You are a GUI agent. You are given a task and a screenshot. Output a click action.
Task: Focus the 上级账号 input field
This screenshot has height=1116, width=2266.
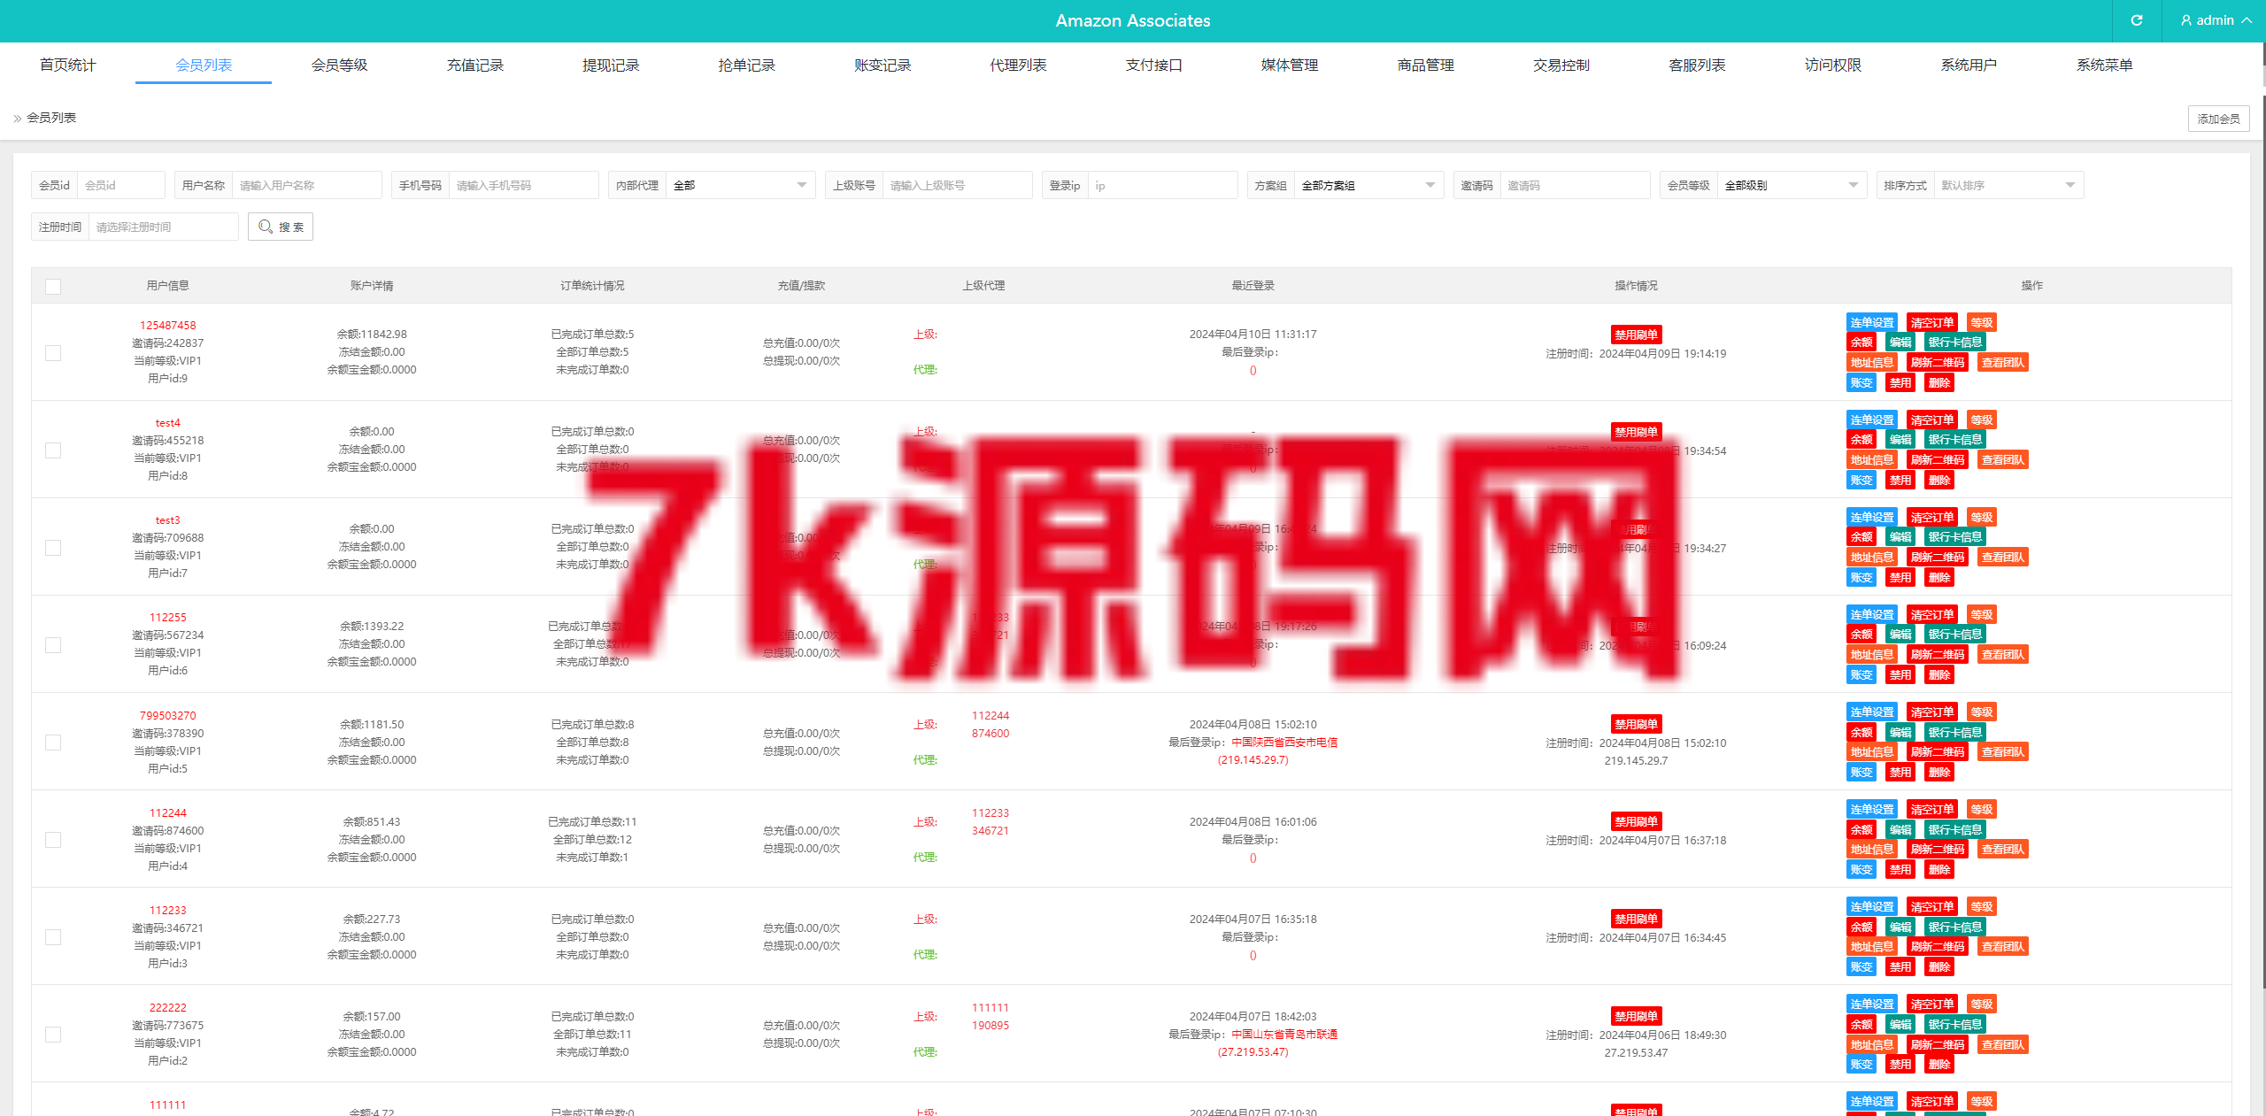pos(957,185)
